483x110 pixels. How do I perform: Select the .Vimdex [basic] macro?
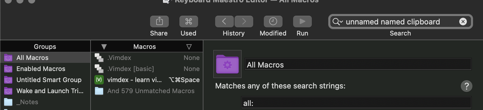tap(147, 69)
